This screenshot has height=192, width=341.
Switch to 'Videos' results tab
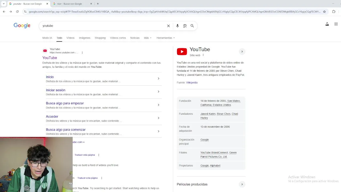tap(70, 38)
